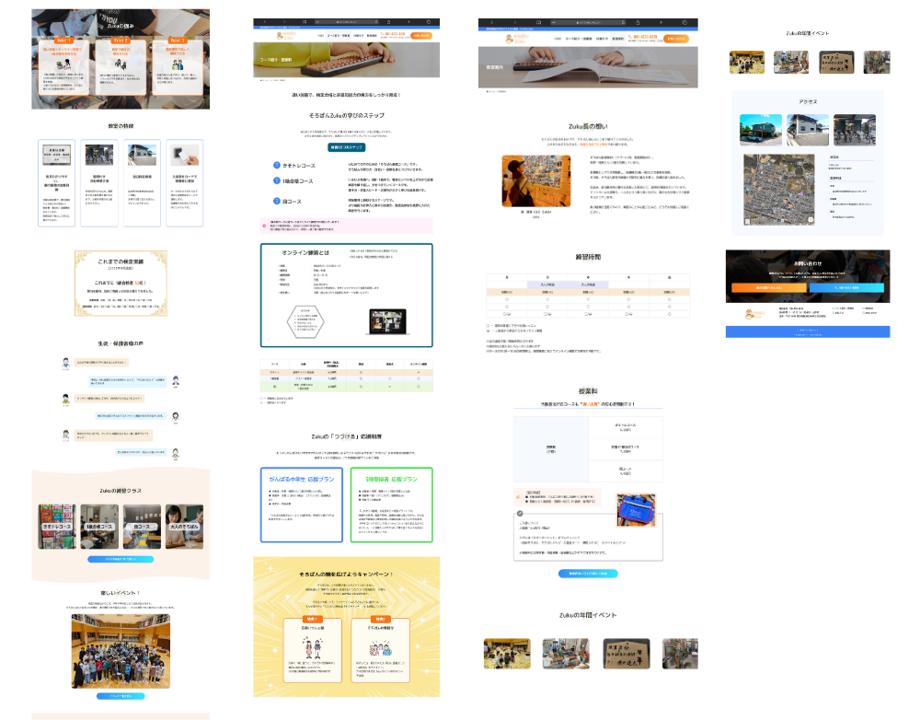Click the step 3 circle beside 段コース

[277, 201]
